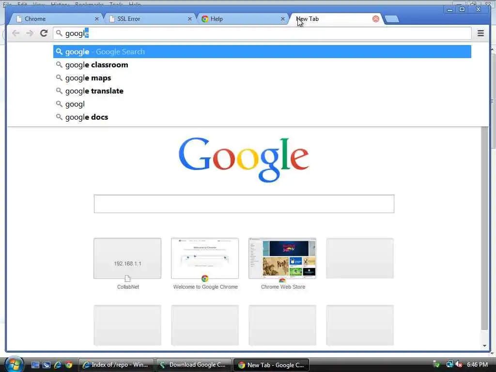496x372 pixels.
Task: Choose the google docs suggestion
Action: click(x=262, y=117)
